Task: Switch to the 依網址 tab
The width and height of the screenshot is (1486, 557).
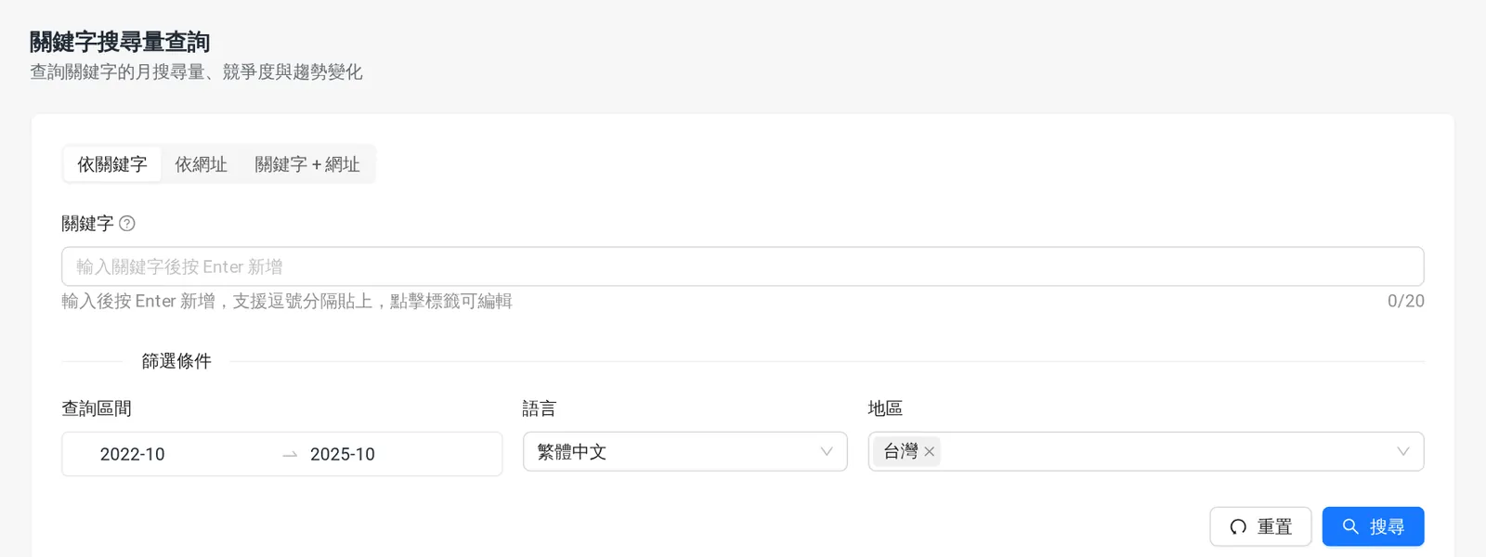Action: tap(201, 164)
